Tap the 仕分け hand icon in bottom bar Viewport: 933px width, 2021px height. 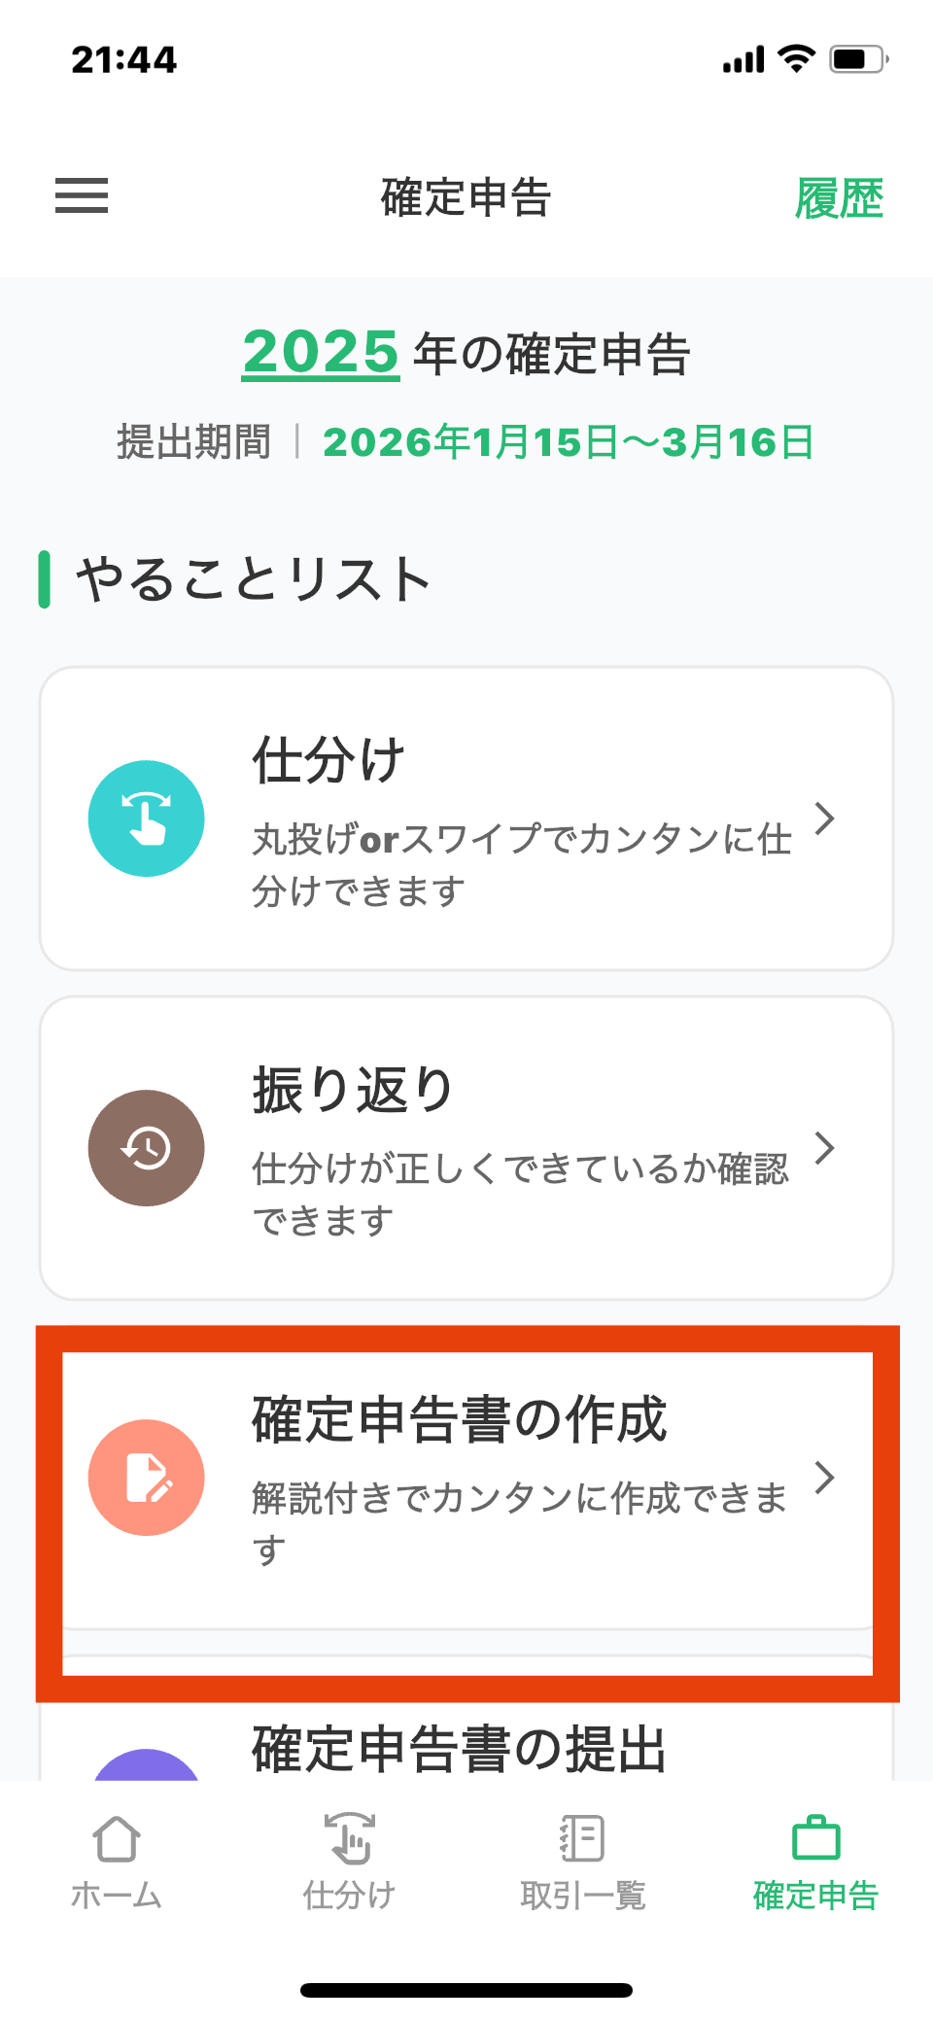tap(349, 1838)
